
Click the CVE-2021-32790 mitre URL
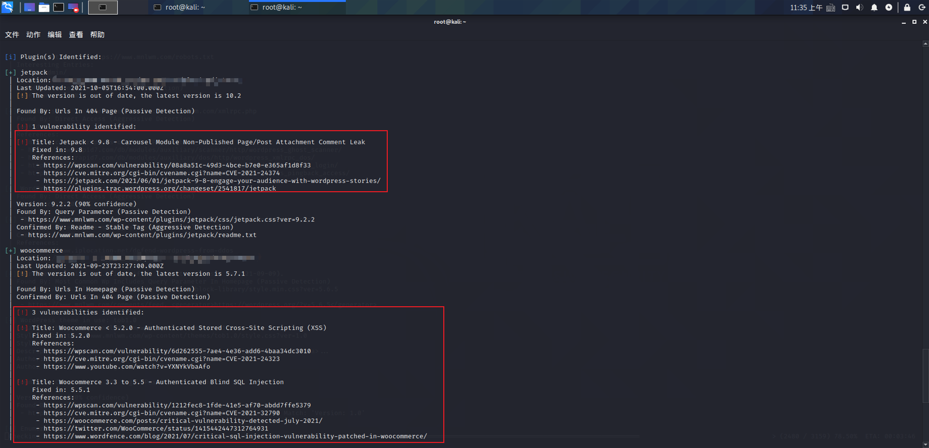162,413
